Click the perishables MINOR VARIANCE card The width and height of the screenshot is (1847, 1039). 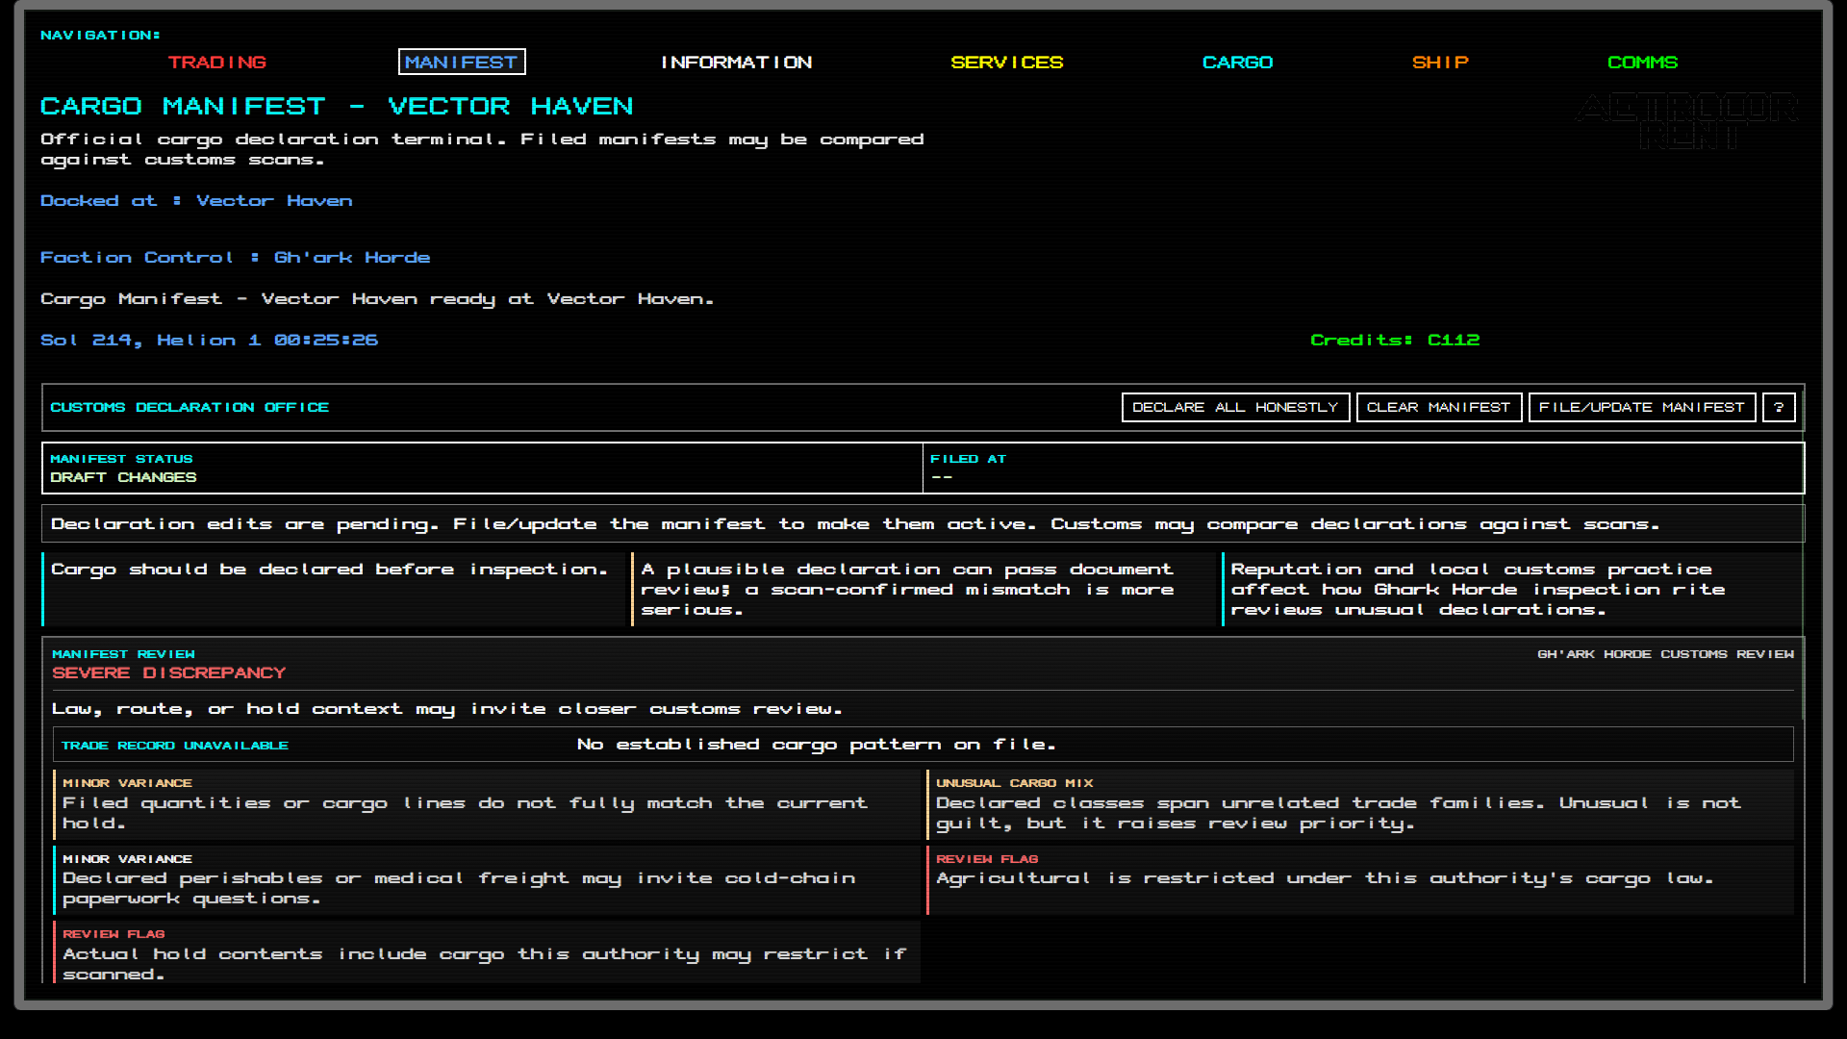(x=487, y=879)
